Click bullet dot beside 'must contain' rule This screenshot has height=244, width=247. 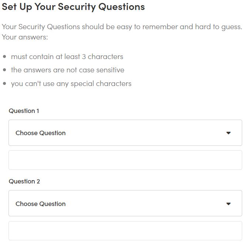[x=4, y=57]
